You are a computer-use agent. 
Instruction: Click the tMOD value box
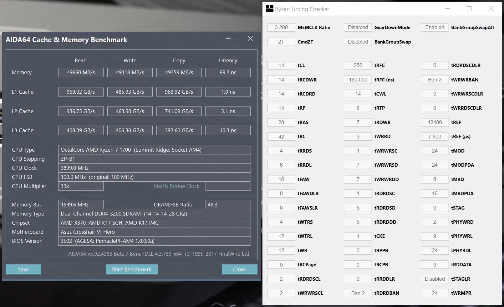(435, 151)
